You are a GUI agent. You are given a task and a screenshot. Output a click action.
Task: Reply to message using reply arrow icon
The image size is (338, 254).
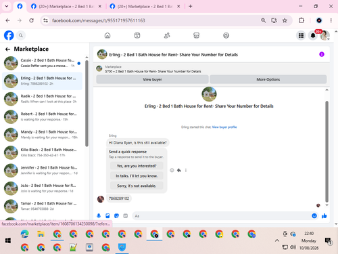(179, 170)
